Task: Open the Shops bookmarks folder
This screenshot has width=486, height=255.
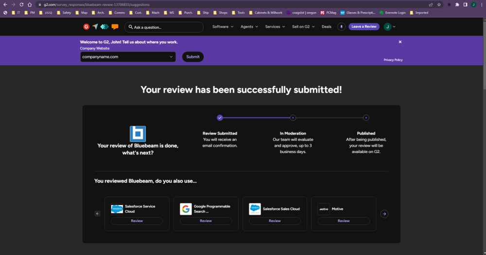Action: [x=220, y=13]
